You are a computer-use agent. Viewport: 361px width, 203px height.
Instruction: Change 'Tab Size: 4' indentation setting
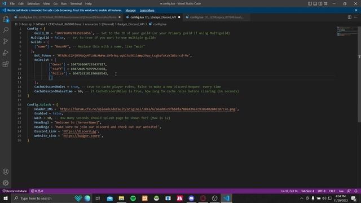click(x=308, y=191)
